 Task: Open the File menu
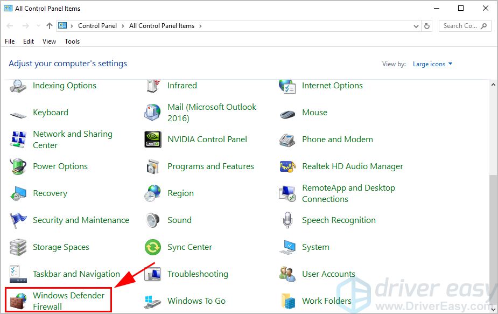coord(10,41)
